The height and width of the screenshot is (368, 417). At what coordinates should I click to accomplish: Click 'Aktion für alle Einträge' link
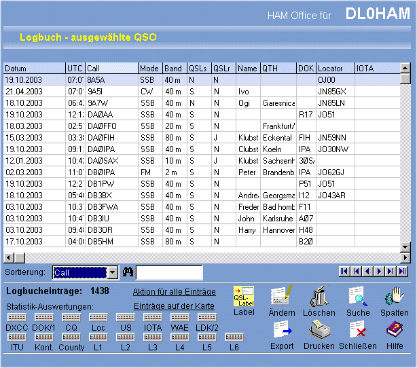point(174,292)
